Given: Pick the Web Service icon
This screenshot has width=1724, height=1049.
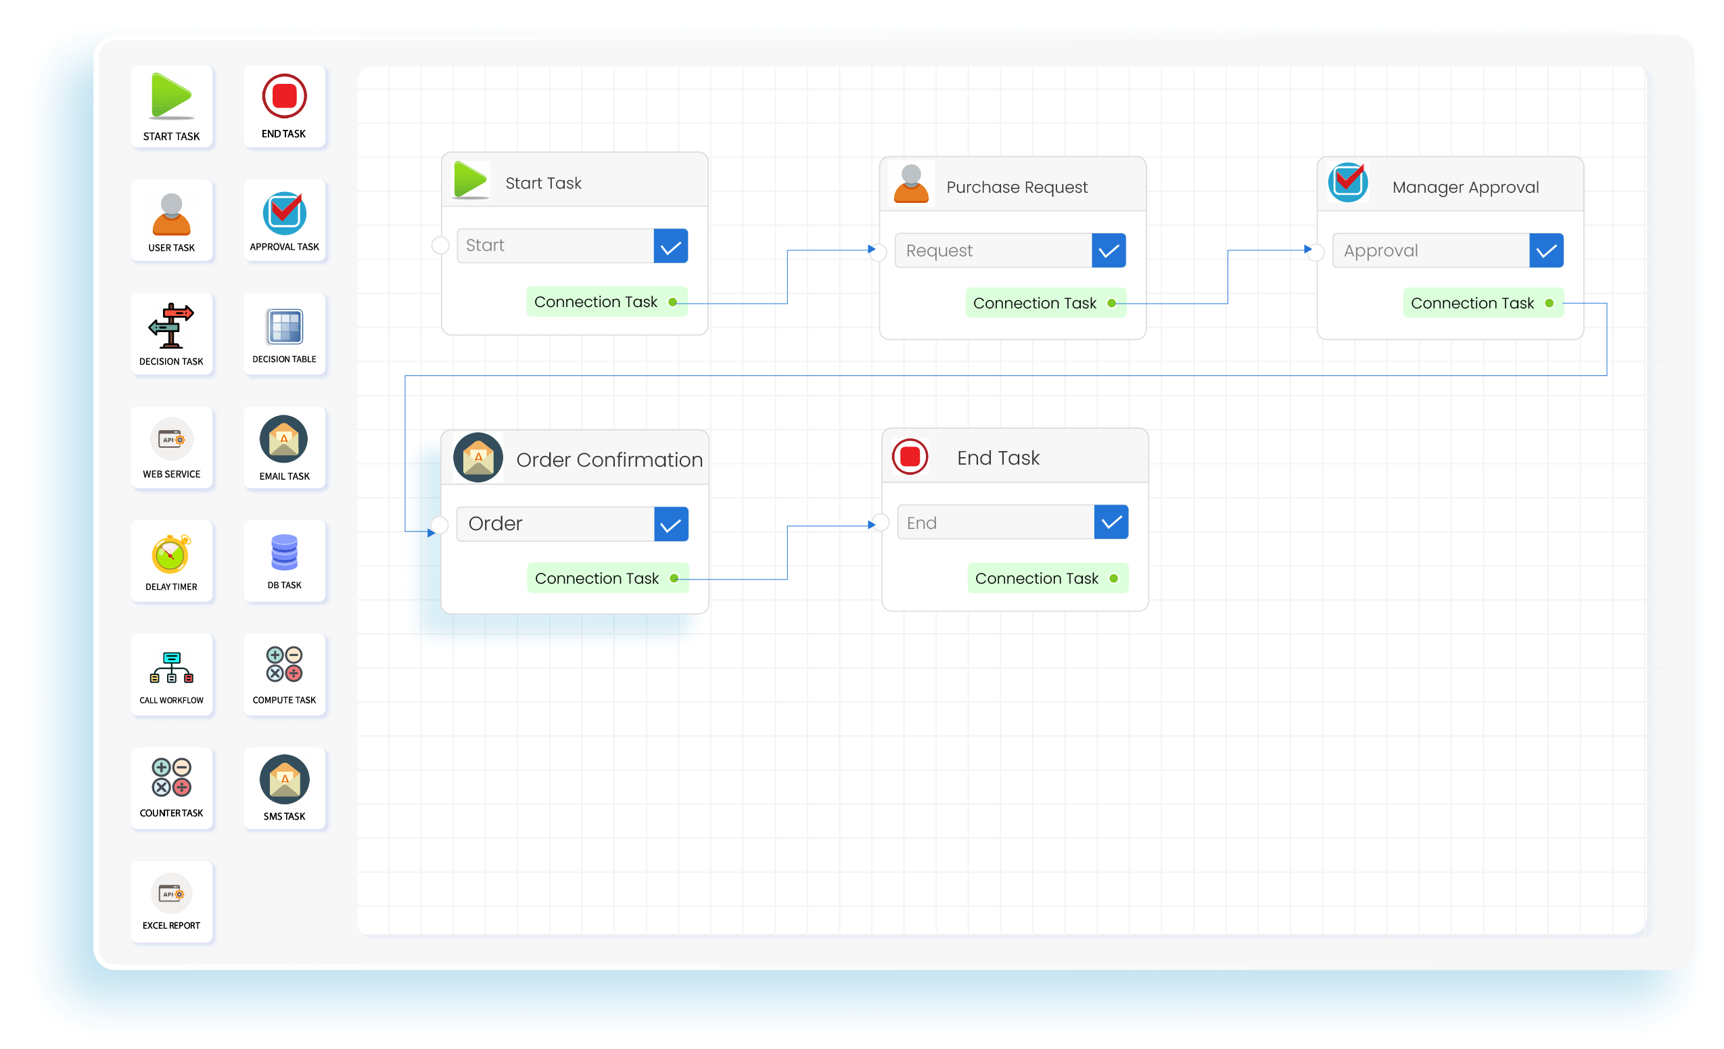Looking at the screenshot, I should (171, 440).
